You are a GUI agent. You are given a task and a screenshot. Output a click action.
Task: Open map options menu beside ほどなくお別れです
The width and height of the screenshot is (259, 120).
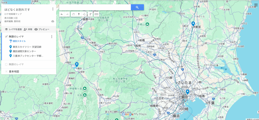(x=53, y=9)
